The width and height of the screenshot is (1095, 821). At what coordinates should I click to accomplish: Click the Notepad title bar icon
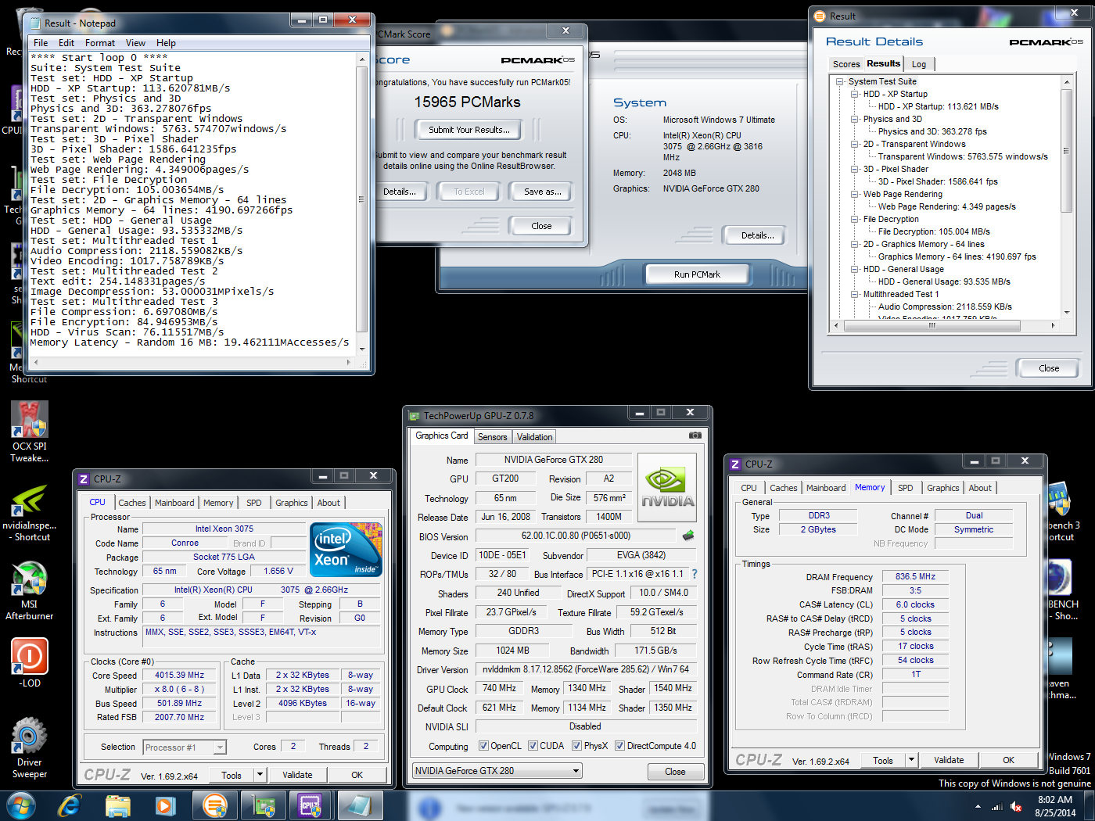[34, 23]
